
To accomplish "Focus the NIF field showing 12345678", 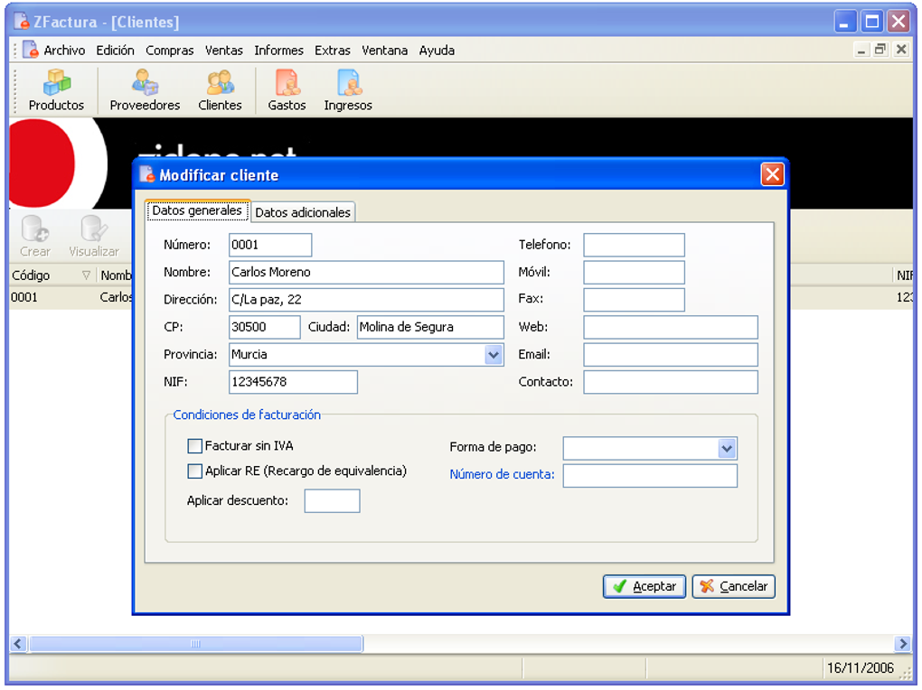I will (293, 382).
